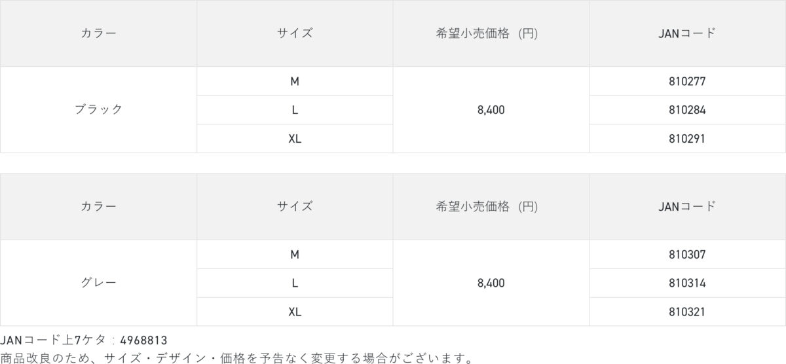Screen dimensions: 786x364
Task: Click the 8,400 price in グレー table
Action: click(x=491, y=283)
